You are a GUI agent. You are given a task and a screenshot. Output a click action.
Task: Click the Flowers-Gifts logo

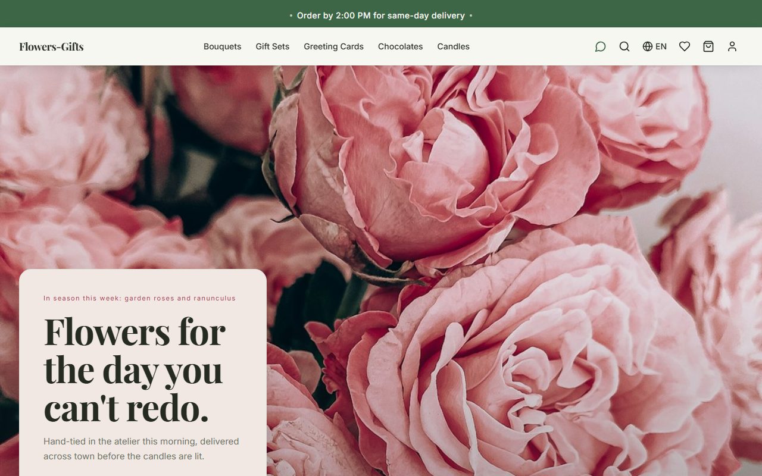coord(51,46)
